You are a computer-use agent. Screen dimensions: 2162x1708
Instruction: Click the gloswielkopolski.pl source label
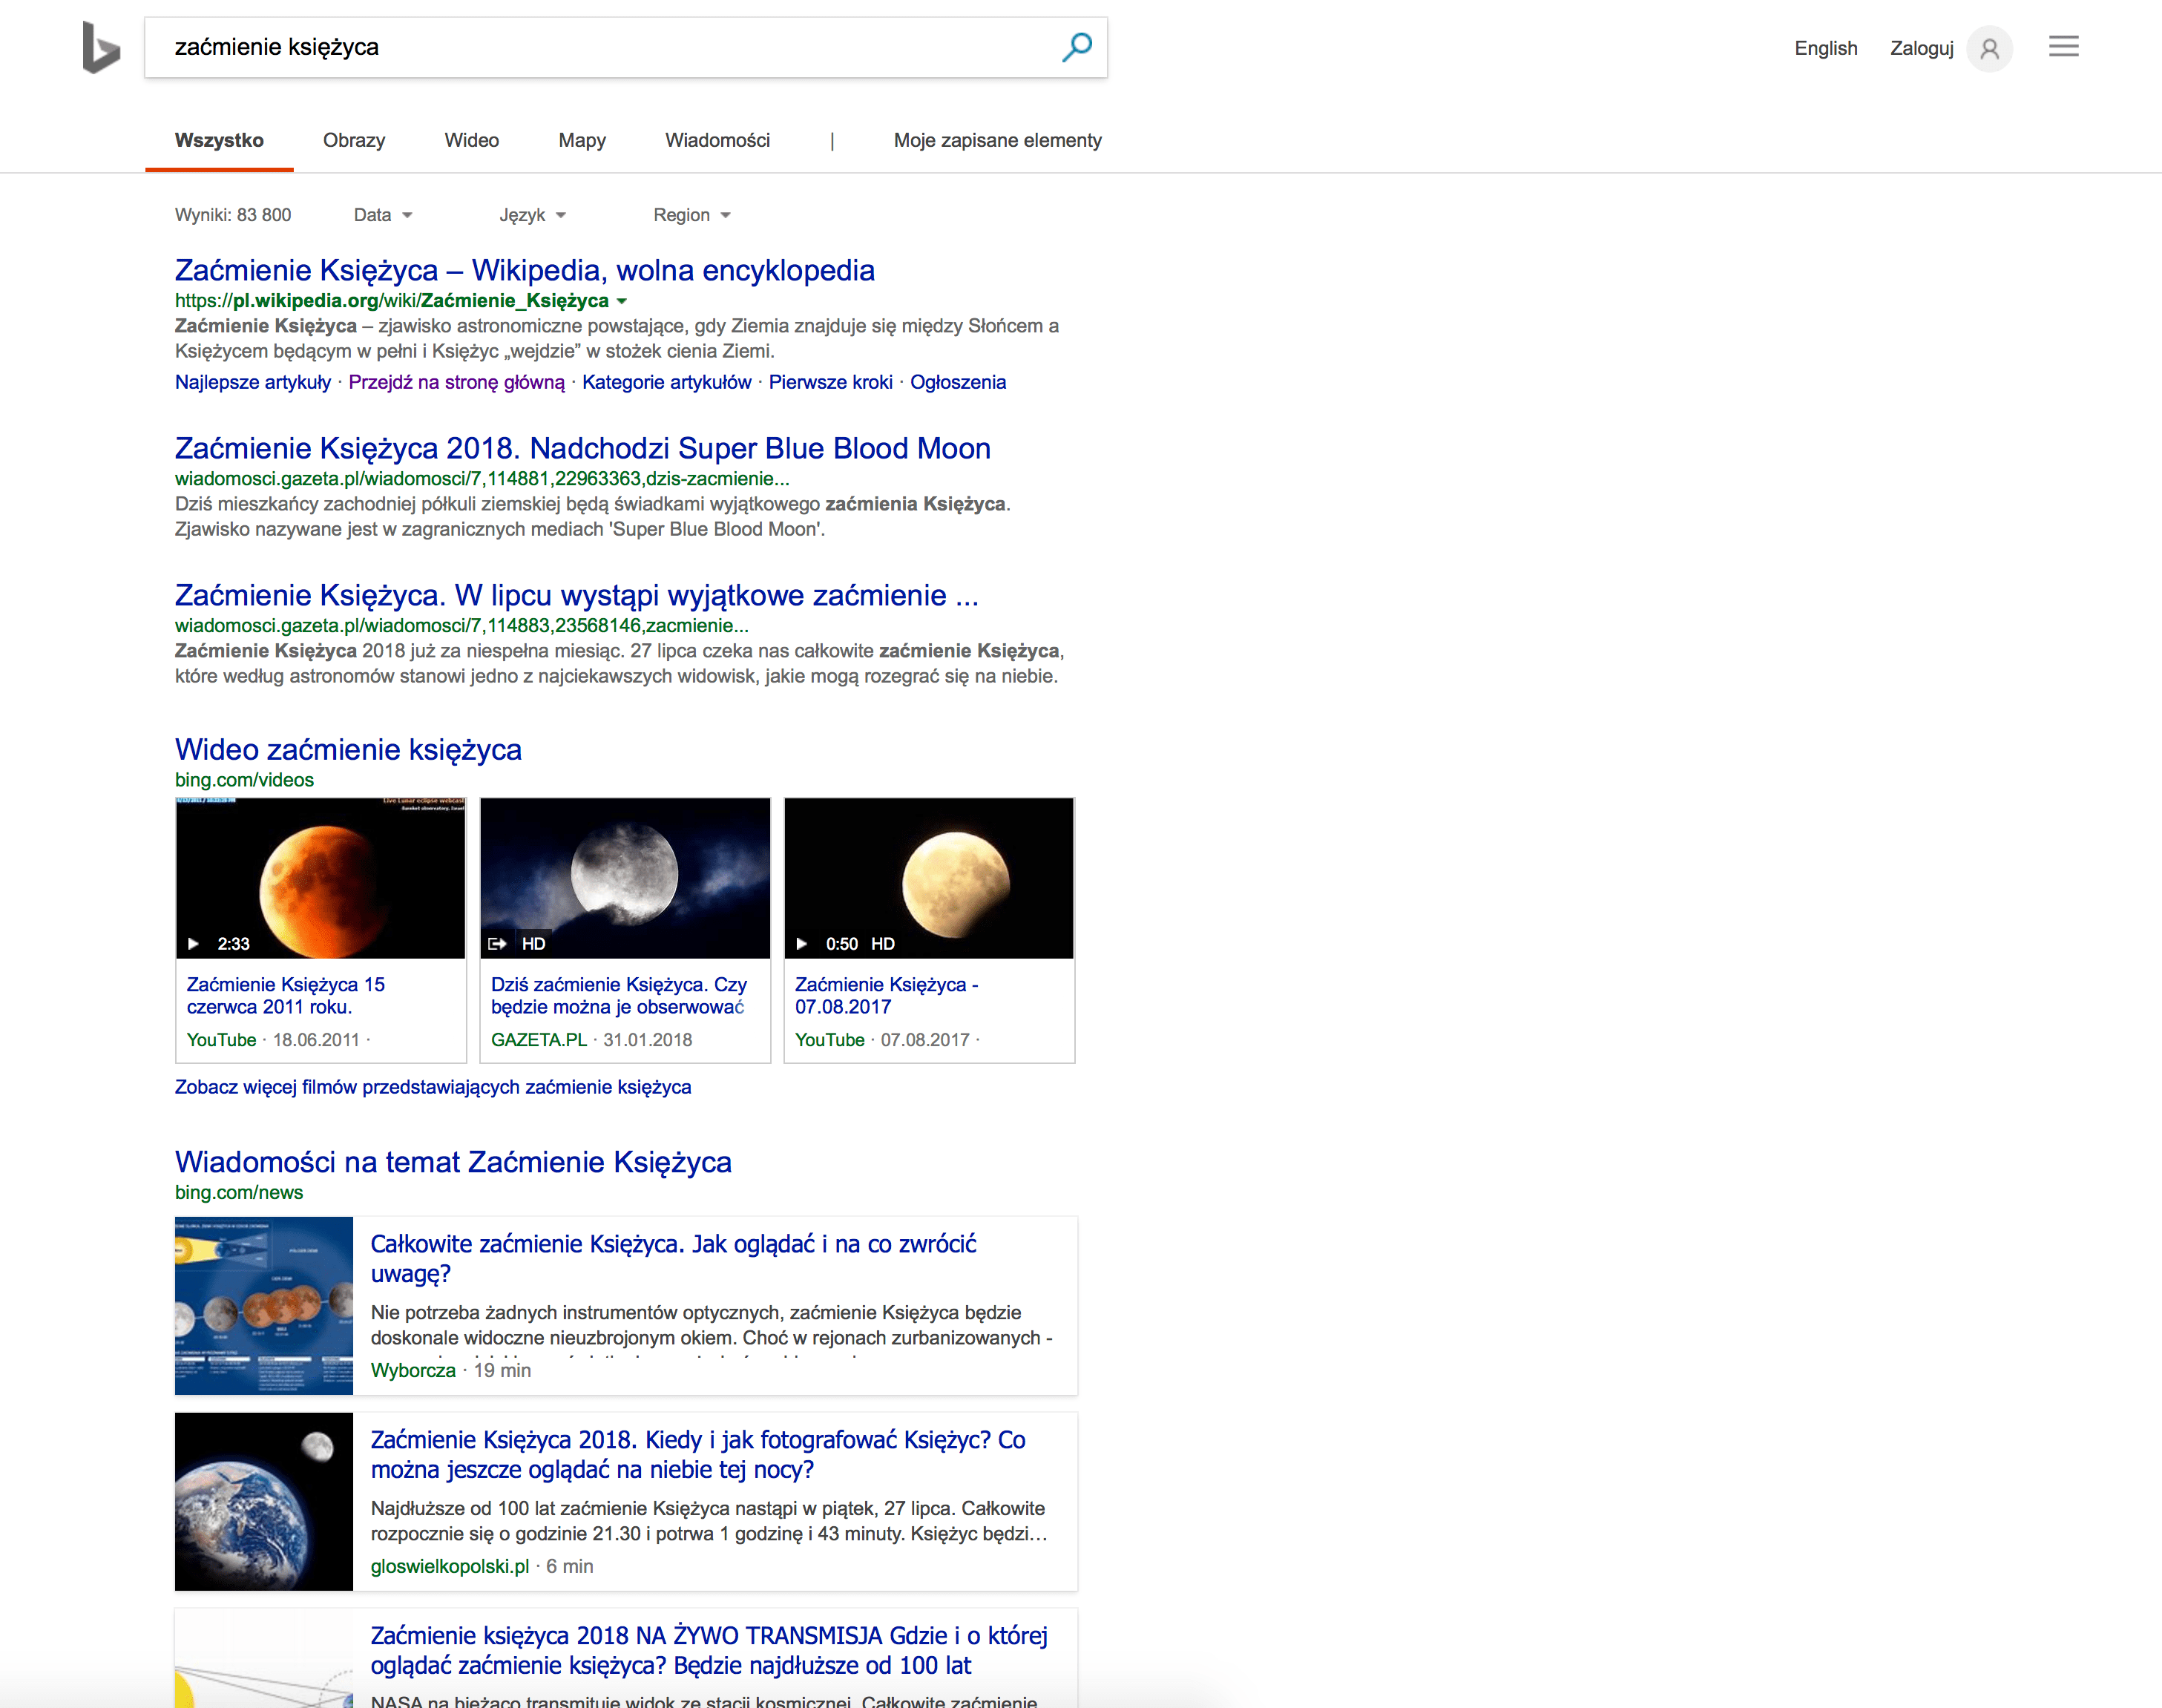[x=450, y=1566]
